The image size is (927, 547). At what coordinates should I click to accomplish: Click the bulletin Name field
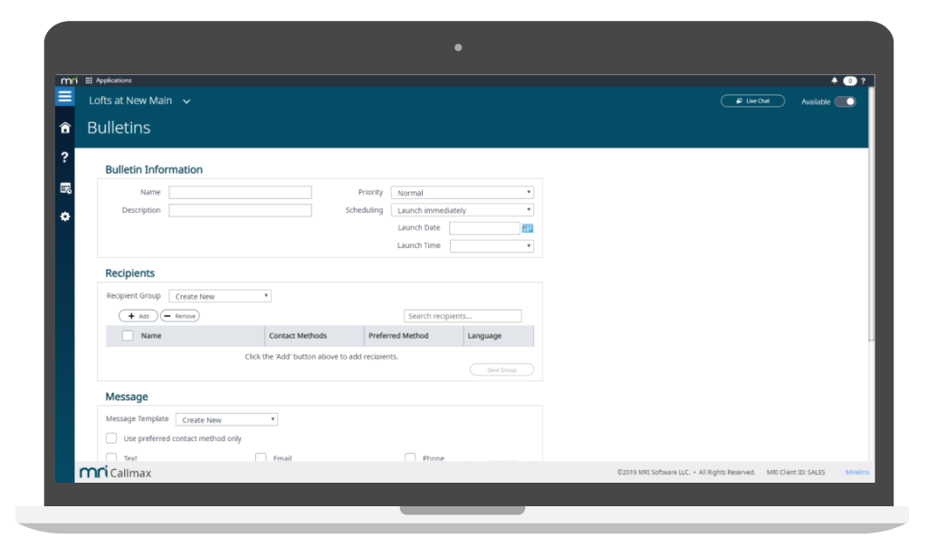240,192
